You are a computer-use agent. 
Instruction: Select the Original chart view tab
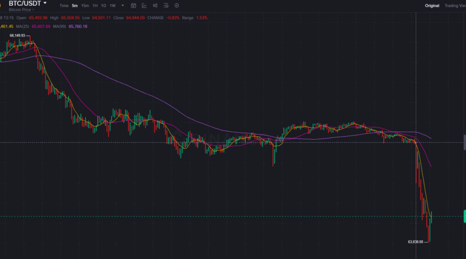pos(432,6)
